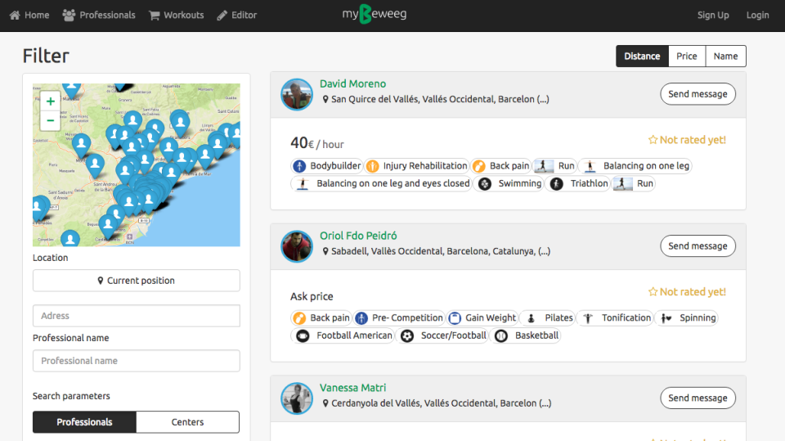785x441 pixels.
Task: Click David Moreno's San Quirce location text
Action: [x=440, y=99]
